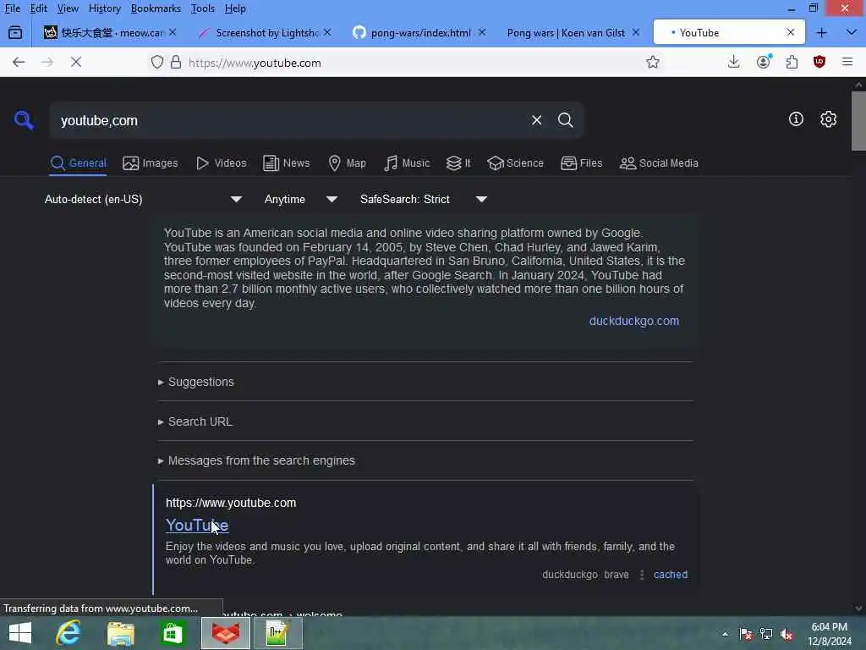
Task: Open the Firefox account icon
Action: point(764,62)
